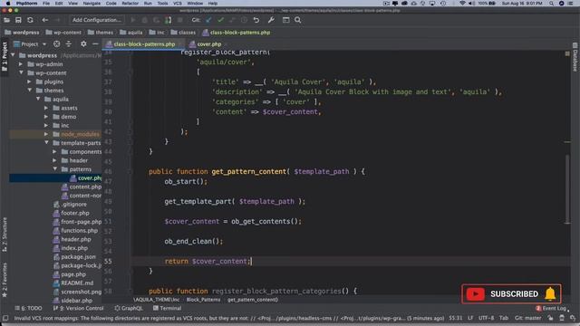
Task: Click the Synchronize refresh toolbar icon
Action: click(x=30, y=20)
